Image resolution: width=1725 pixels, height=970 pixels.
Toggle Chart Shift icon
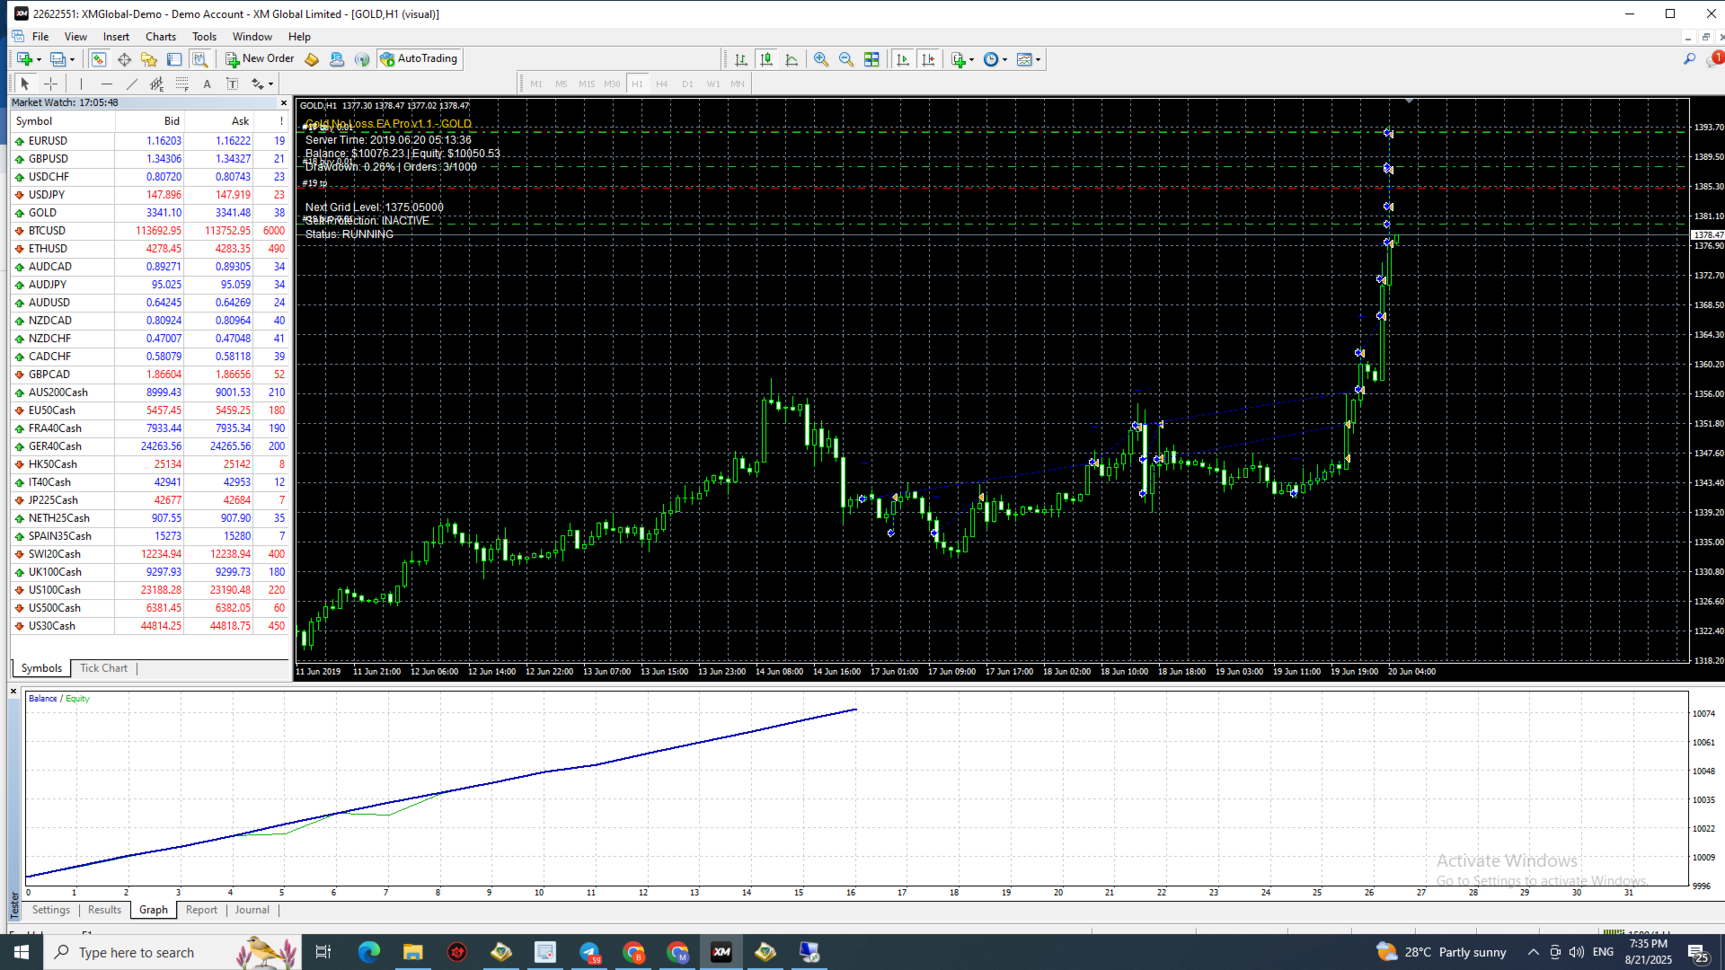pos(928,59)
